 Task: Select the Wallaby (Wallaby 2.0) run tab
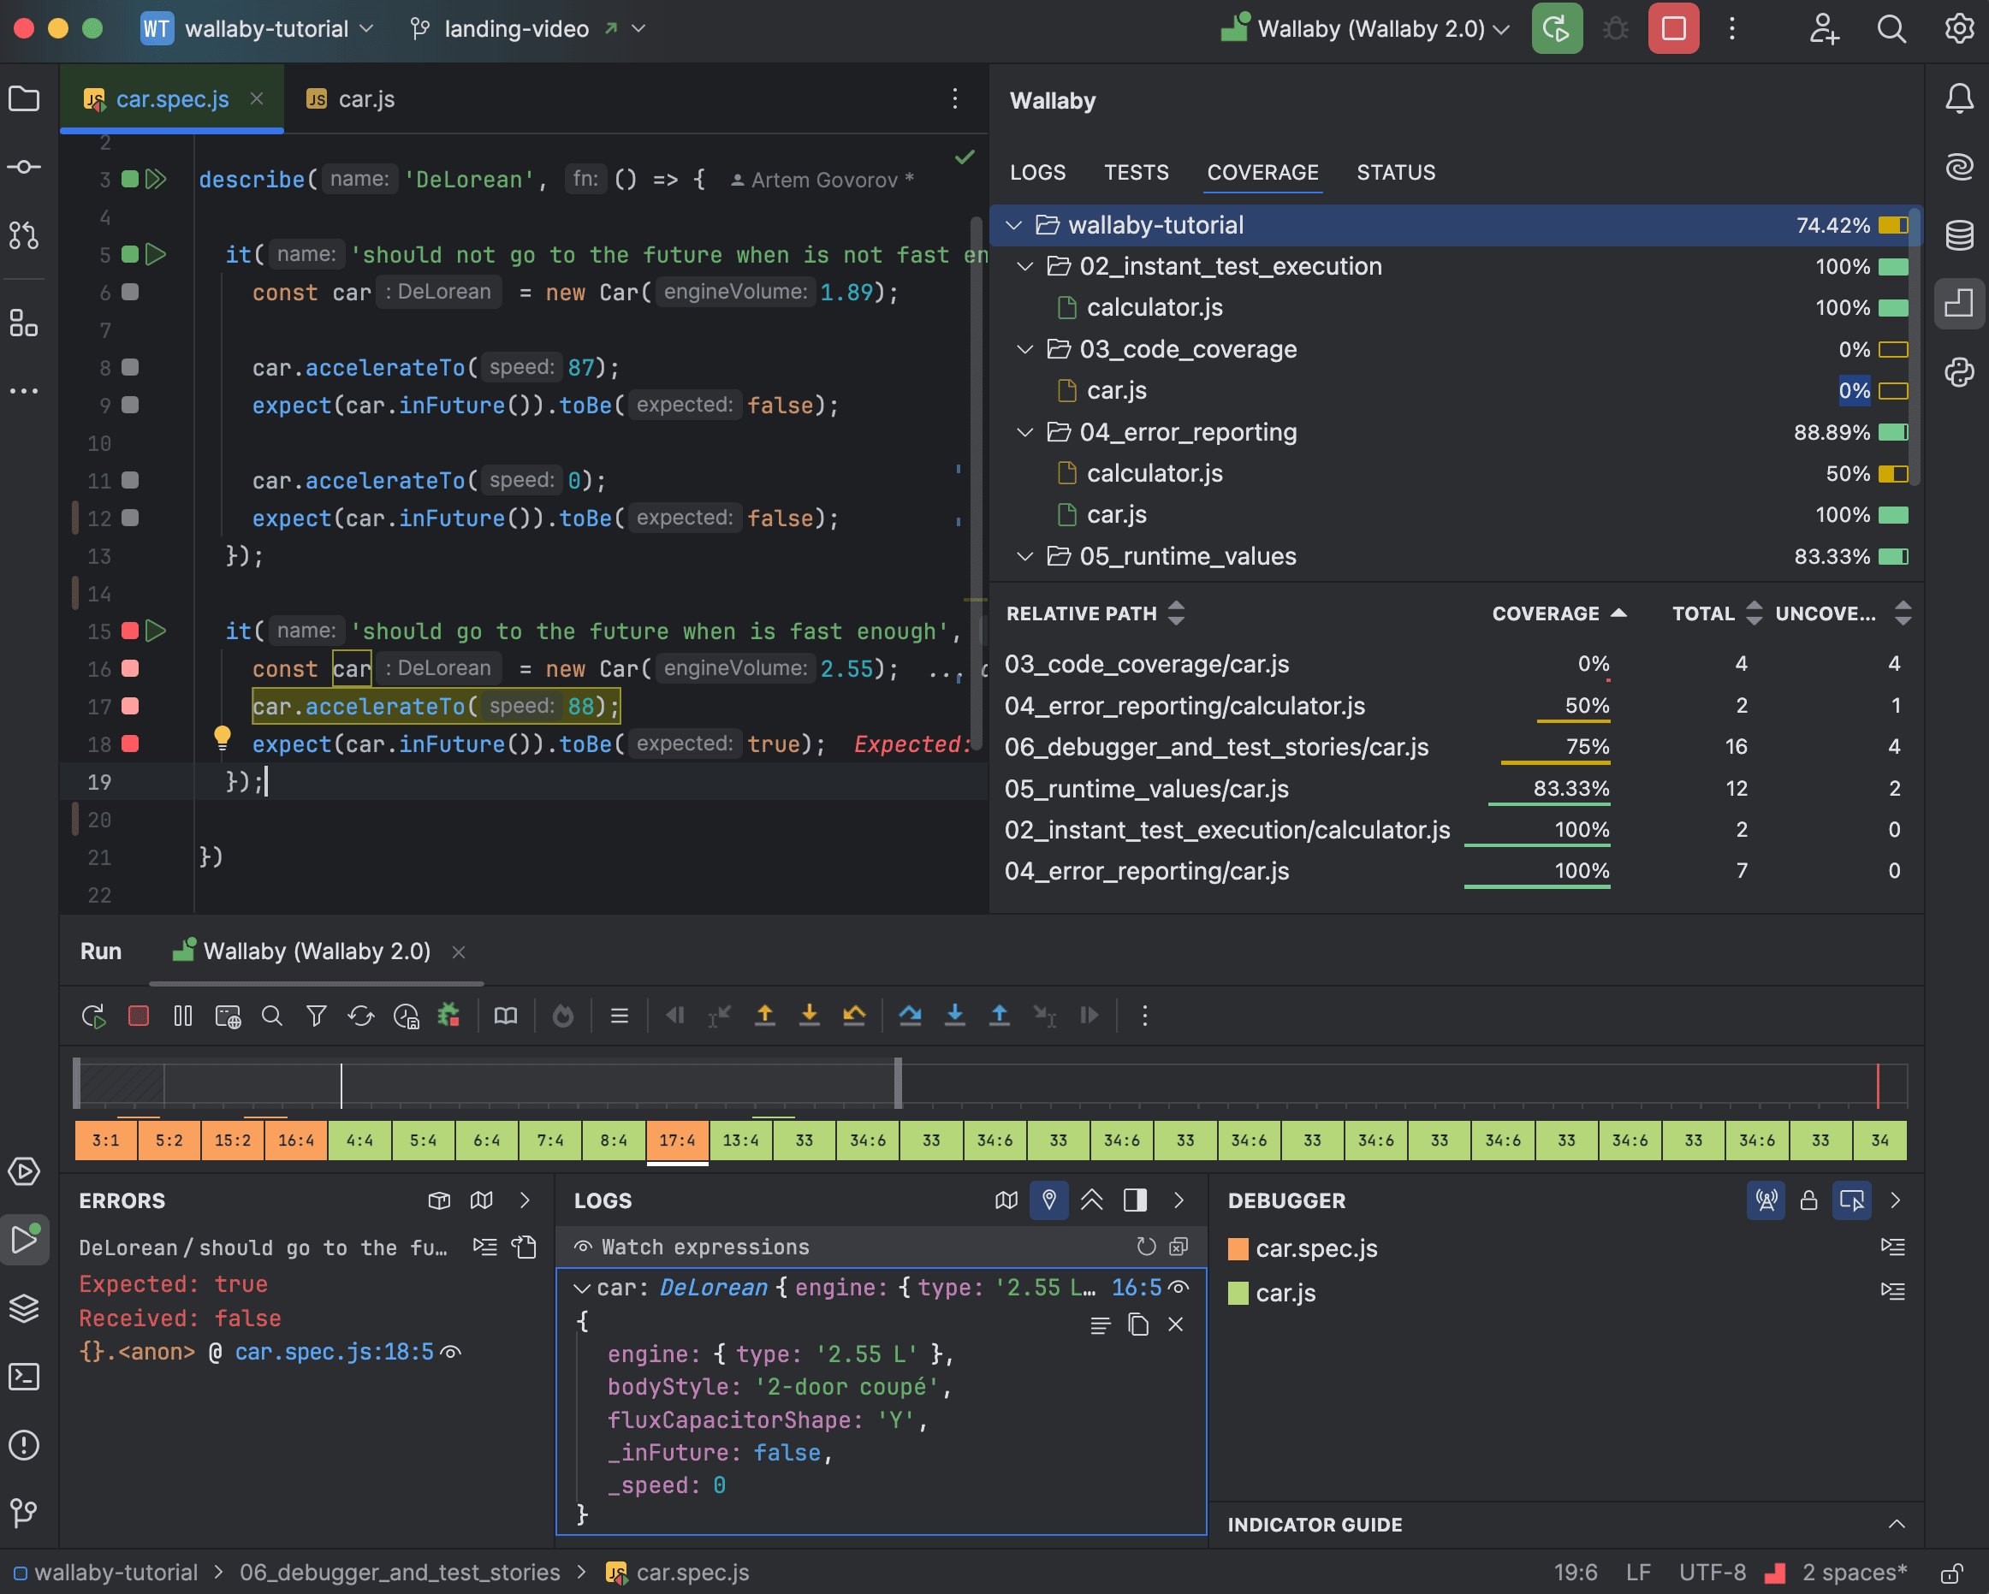click(x=317, y=951)
